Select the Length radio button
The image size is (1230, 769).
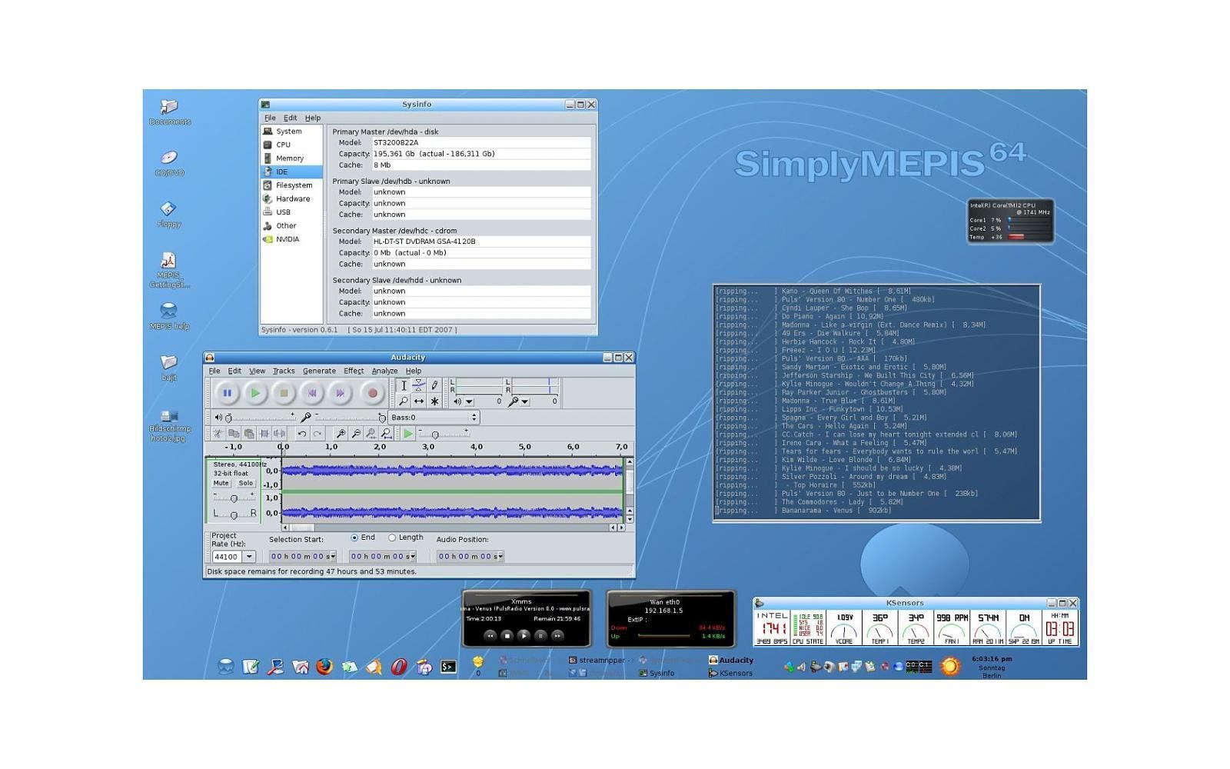pos(392,538)
